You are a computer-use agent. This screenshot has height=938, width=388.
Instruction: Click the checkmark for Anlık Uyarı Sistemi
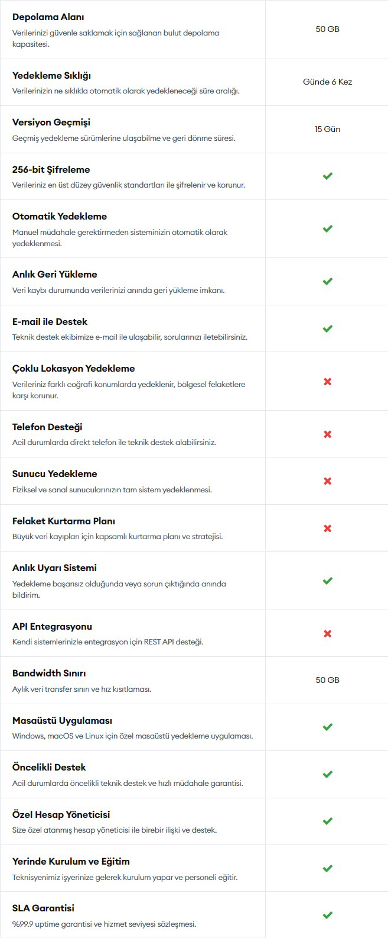[328, 581]
